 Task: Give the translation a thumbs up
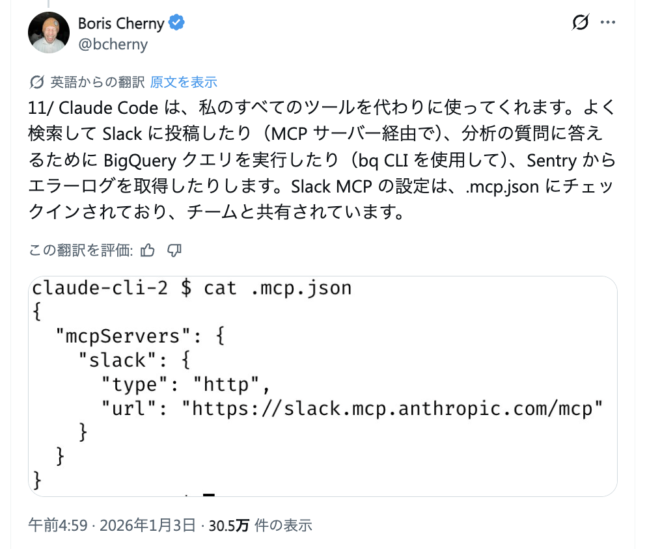pos(147,249)
